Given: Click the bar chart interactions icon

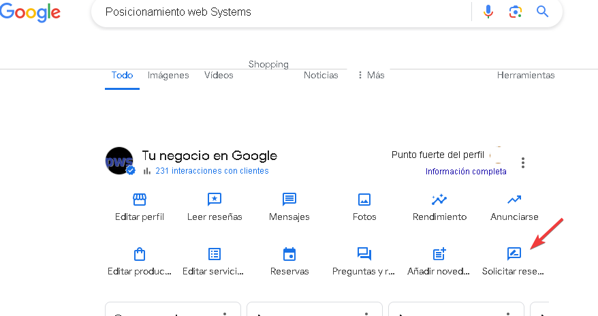Looking at the screenshot, I should [147, 171].
